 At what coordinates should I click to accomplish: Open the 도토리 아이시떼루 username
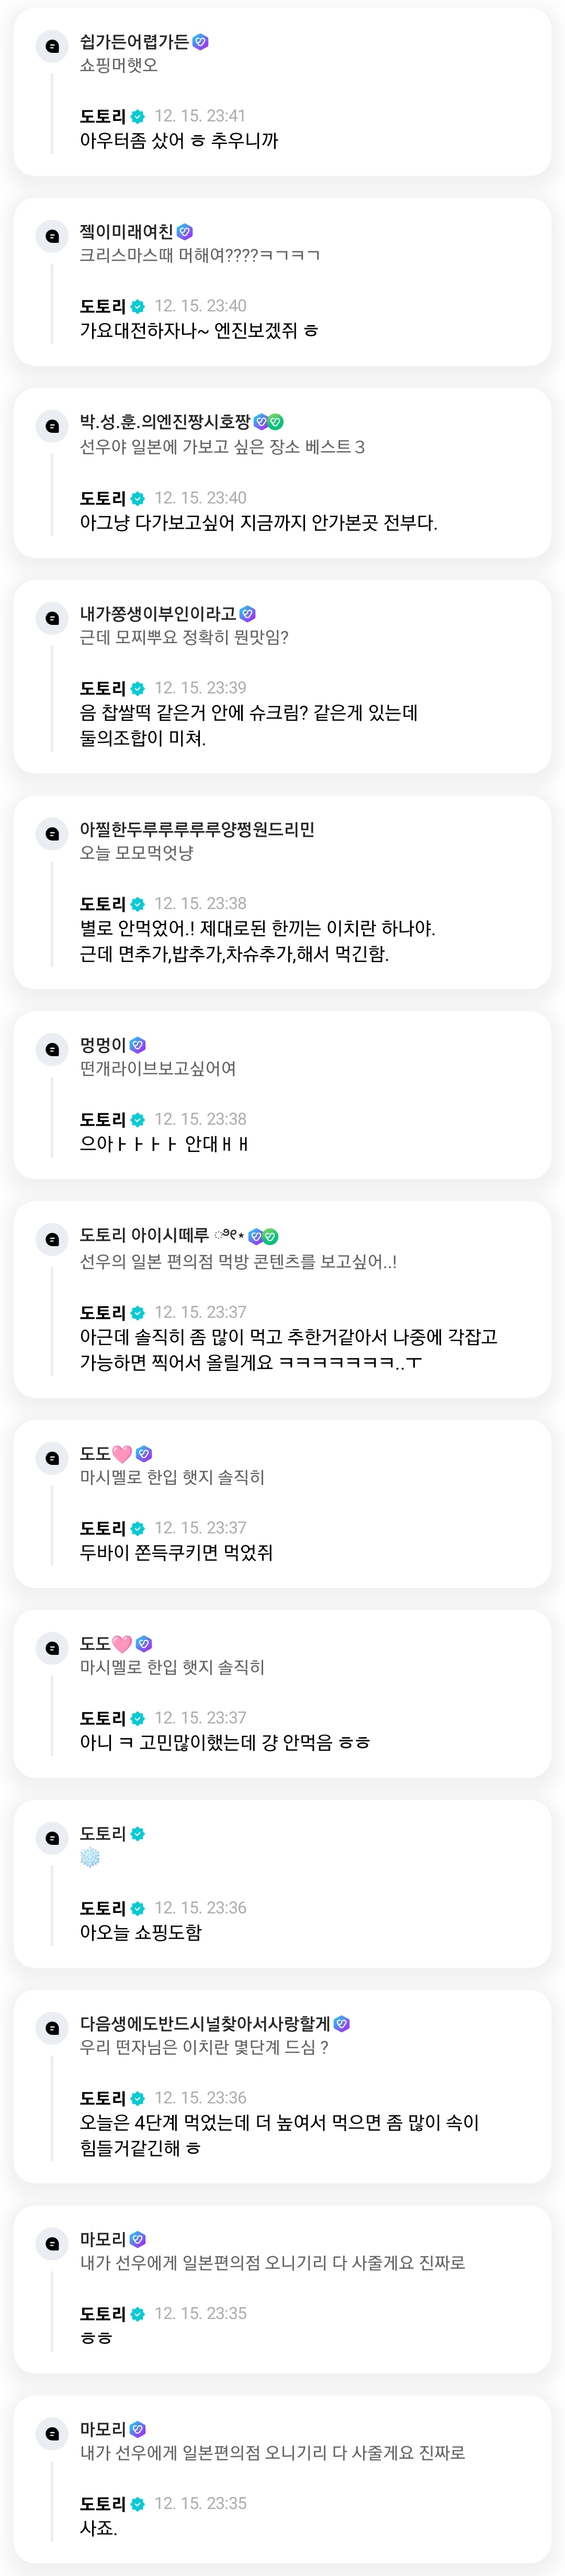pos(144,1235)
